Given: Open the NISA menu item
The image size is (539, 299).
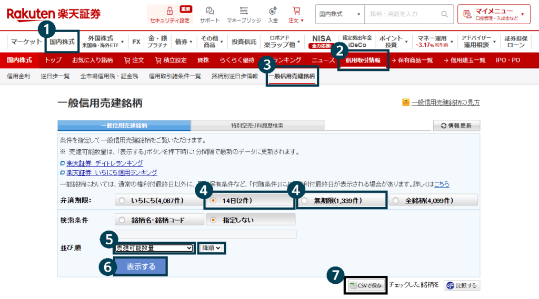Looking at the screenshot, I should [322, 42].
